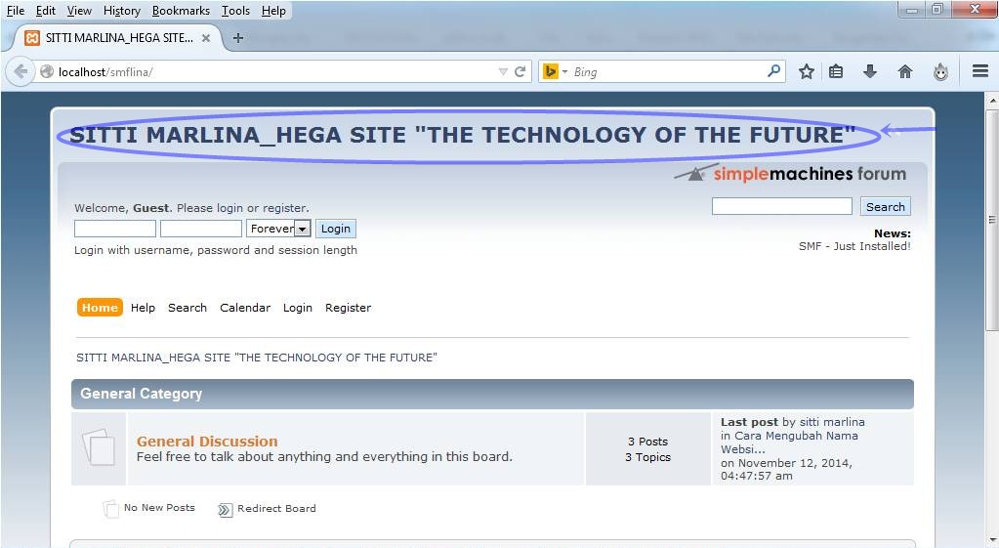
Task: Click the General Discussion board icon
Action: 99,447
